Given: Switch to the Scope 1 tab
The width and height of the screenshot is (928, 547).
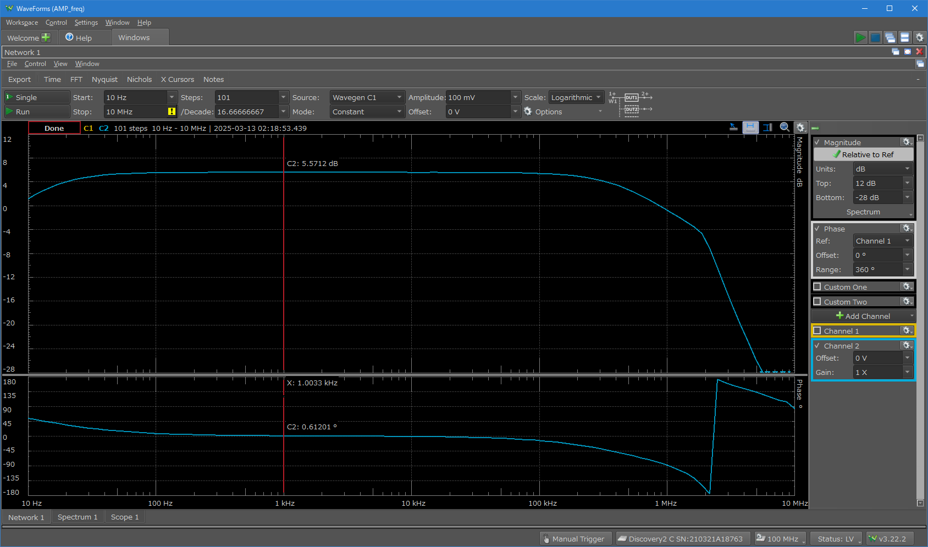Looking at the screenshot, I should pyautogui.click(x=125, y=517).
